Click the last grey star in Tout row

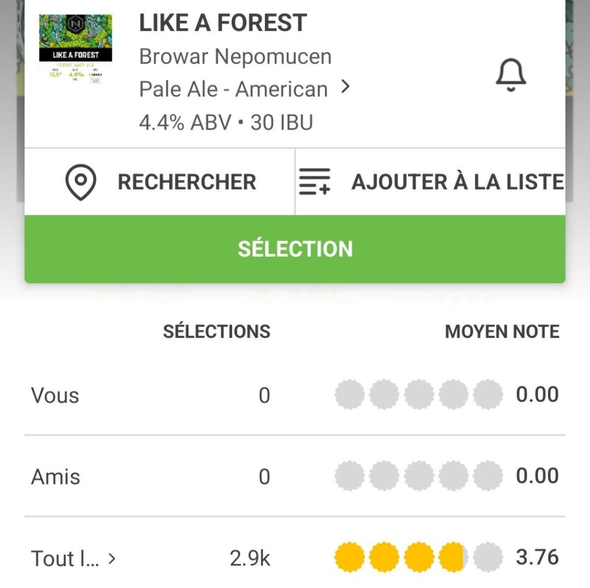pos(487,557)
